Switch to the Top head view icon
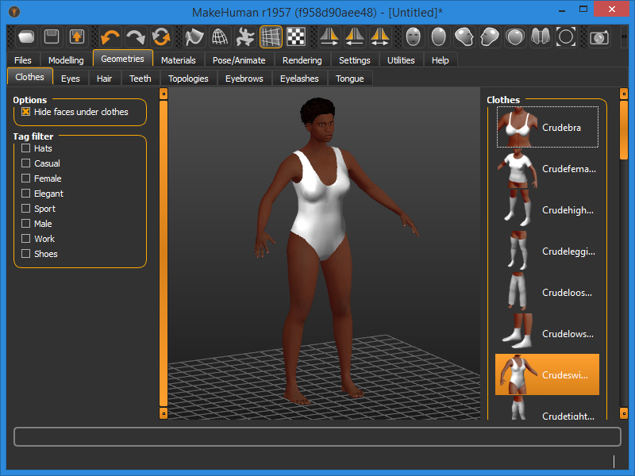The height and width of the screenshot is (476, 635). click(515, 36)
